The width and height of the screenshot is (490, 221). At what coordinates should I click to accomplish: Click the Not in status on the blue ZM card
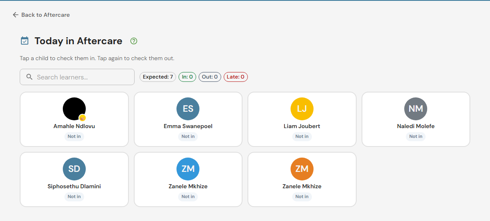coord(188,197)
